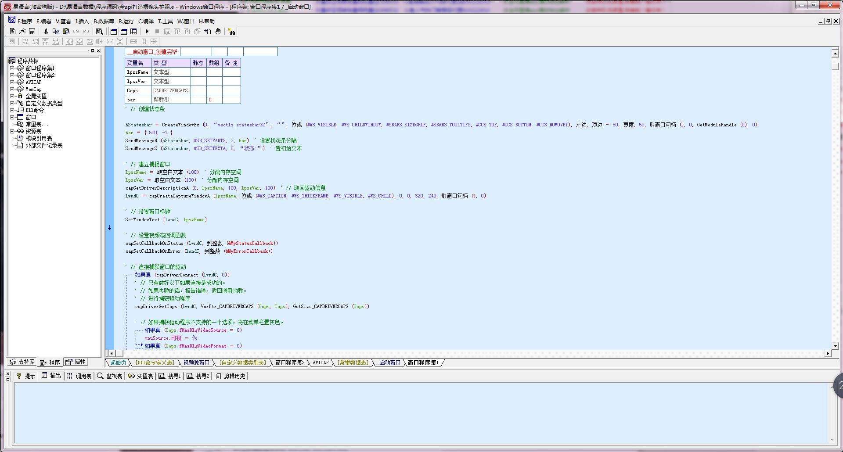Create new file using blank page icon
This screenshot has height=452, width=843.
click(x=12, y=32)
